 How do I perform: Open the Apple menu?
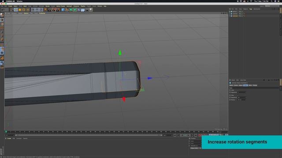[3, 1]
